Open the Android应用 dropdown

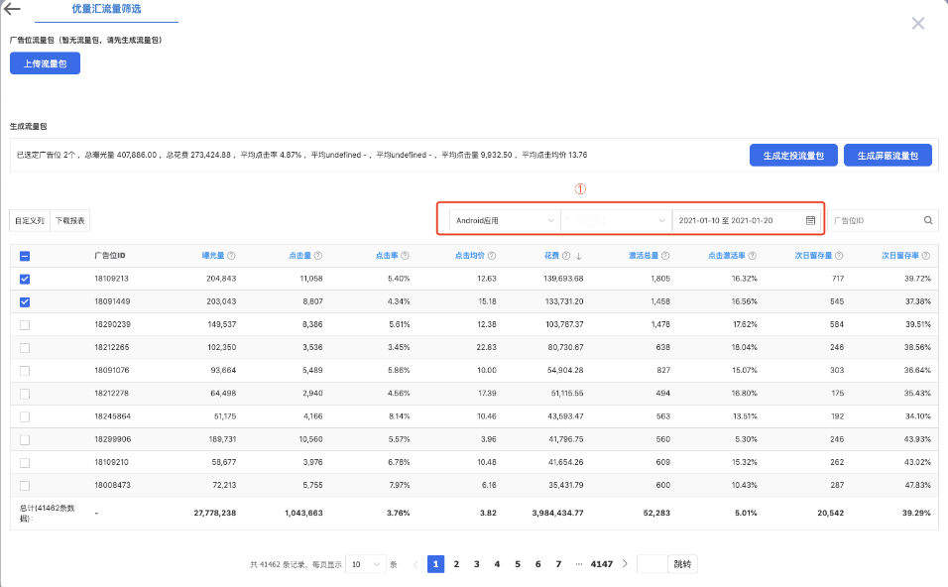(505, 220)
